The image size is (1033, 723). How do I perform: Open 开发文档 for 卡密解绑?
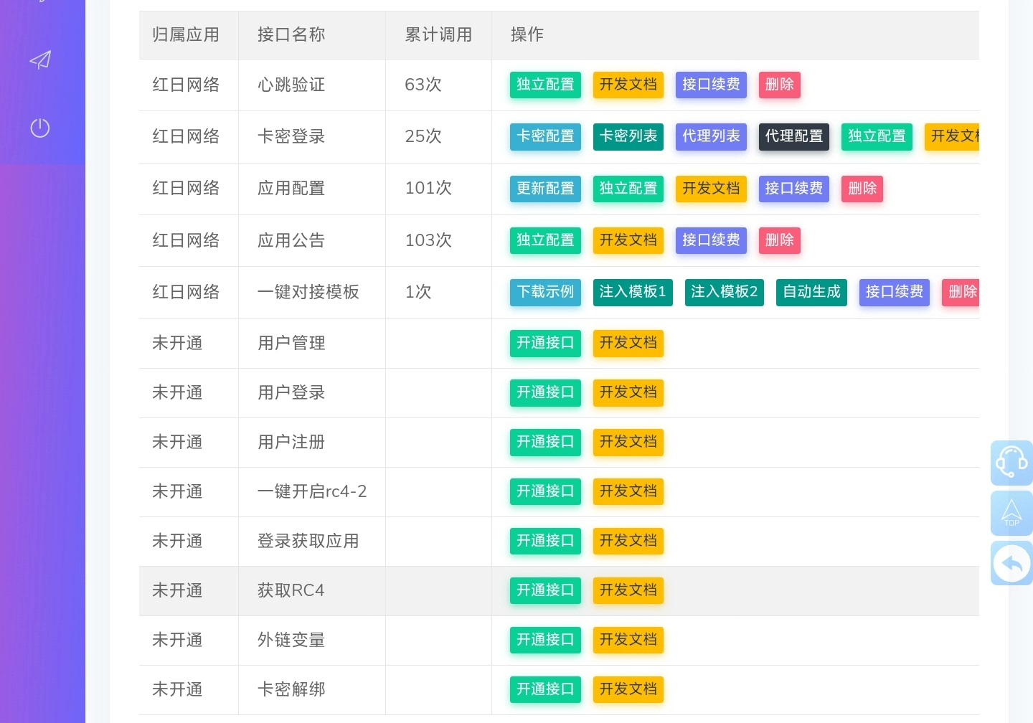click(628, 689)
